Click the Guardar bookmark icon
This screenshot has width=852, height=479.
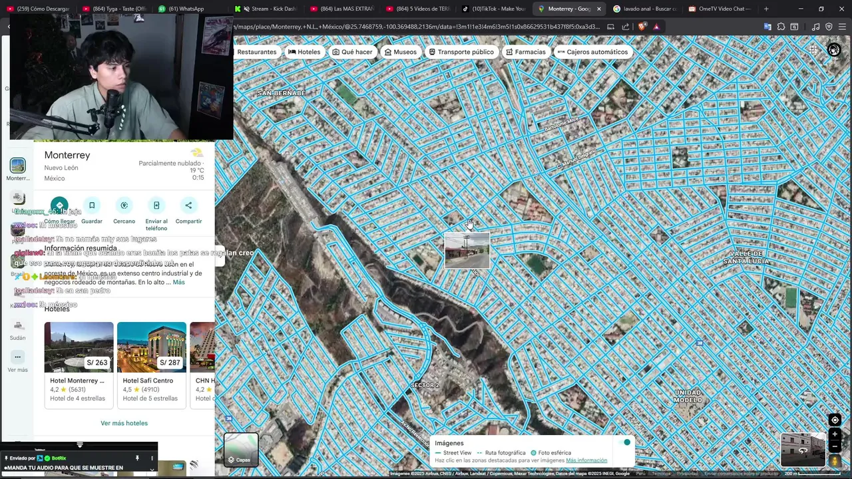coord(92,206)
